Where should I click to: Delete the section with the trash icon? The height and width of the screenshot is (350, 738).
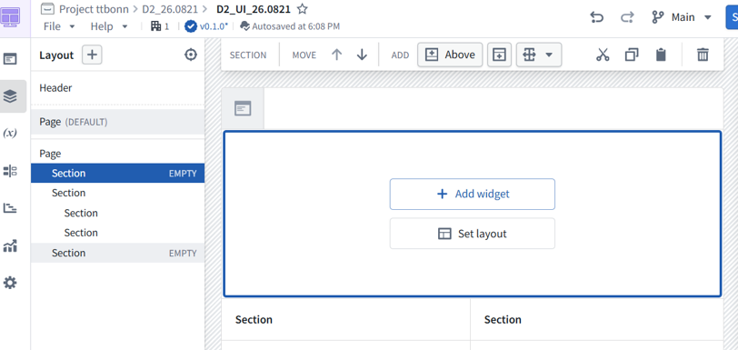pyautogui.click(x=703, y=55)
